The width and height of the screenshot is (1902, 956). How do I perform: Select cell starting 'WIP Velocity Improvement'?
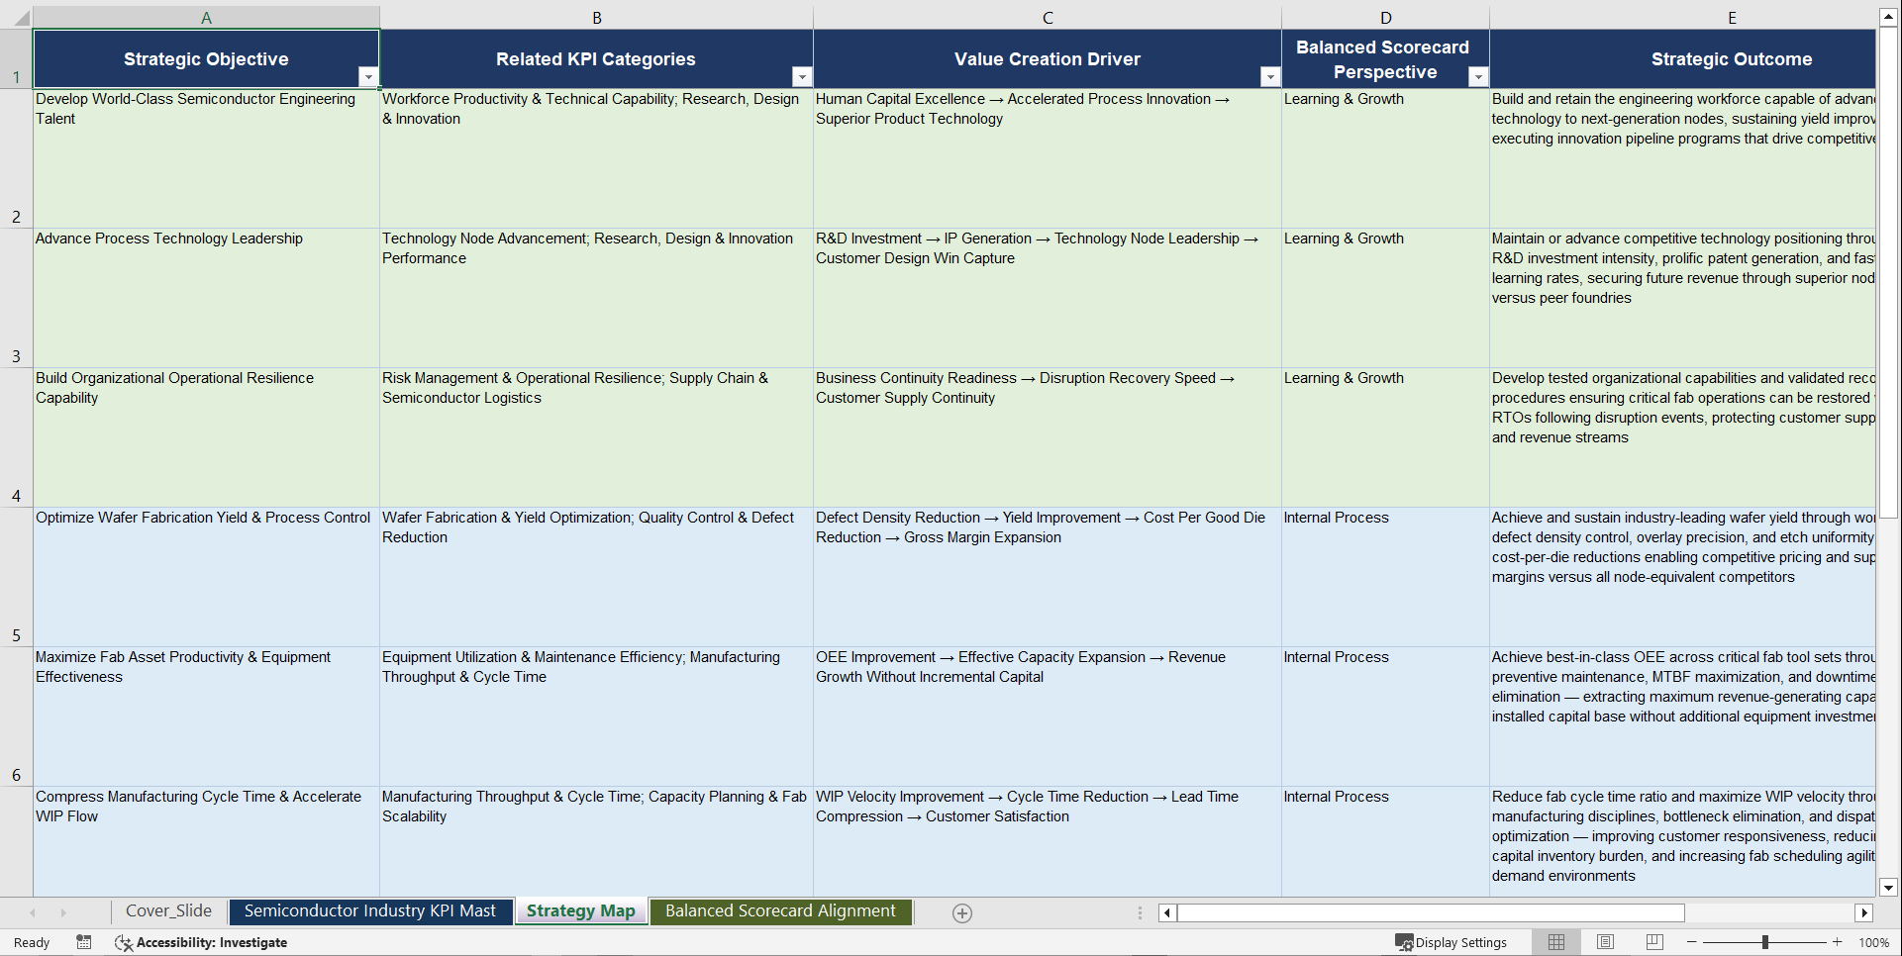[x=1048, y=841]
